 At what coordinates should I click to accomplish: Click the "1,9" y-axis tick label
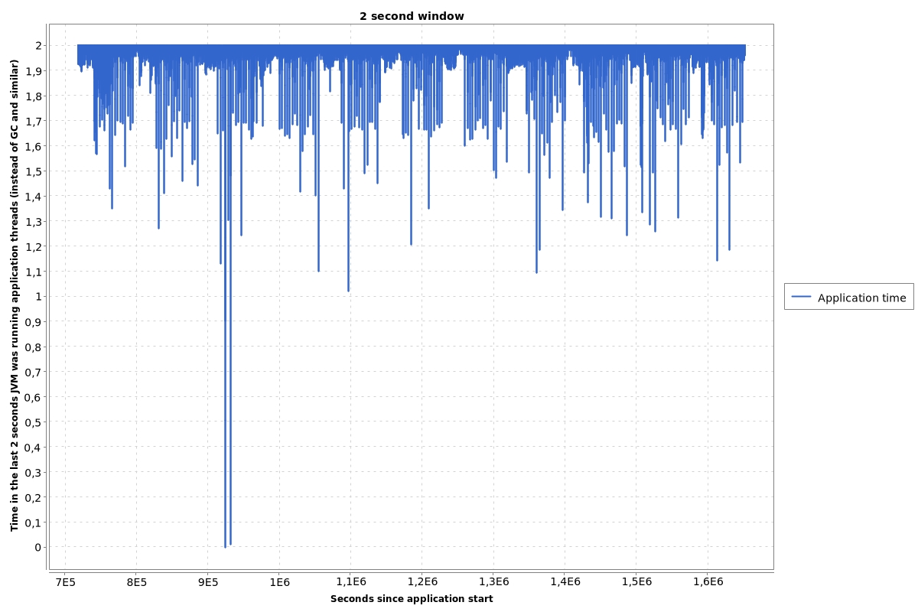33,70
